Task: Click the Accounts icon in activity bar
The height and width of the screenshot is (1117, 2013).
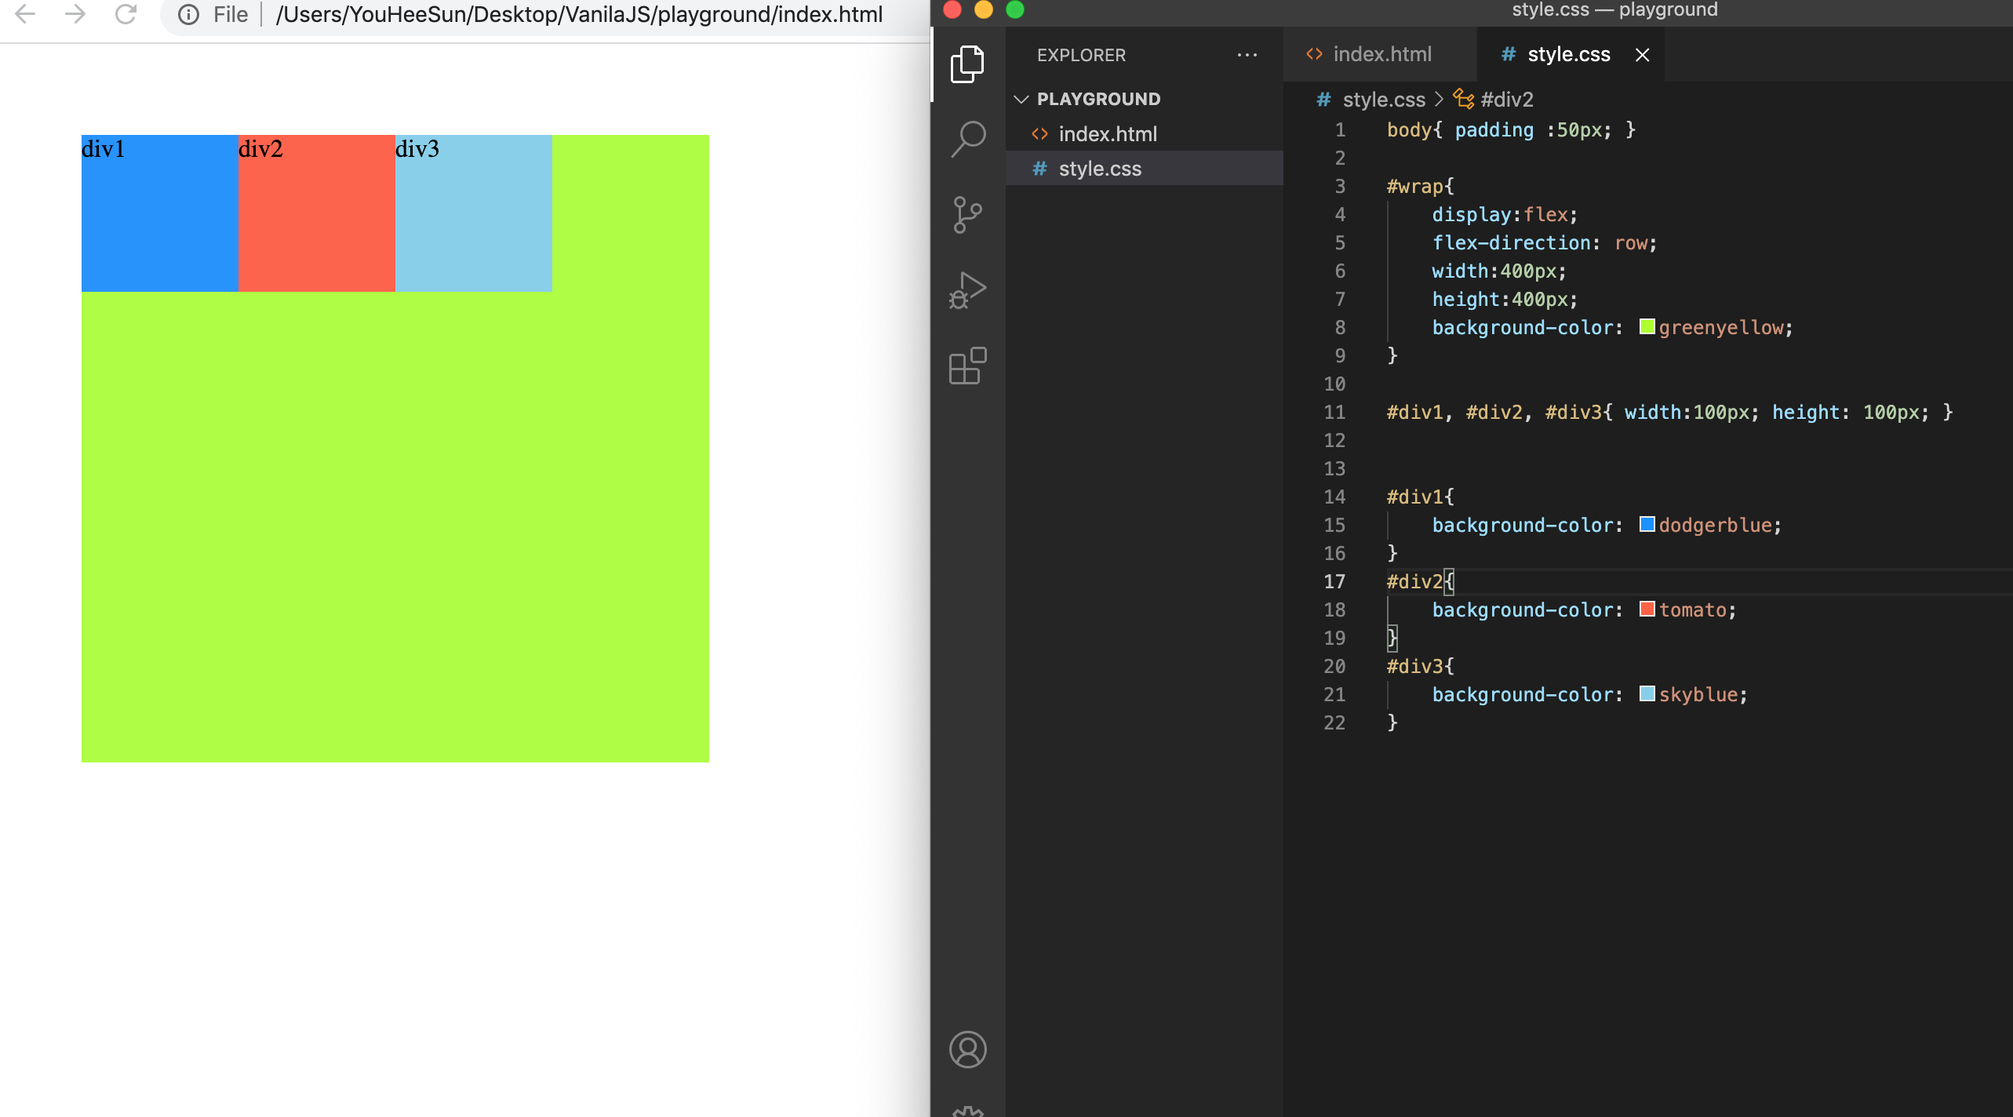Action: (967, 1049)
